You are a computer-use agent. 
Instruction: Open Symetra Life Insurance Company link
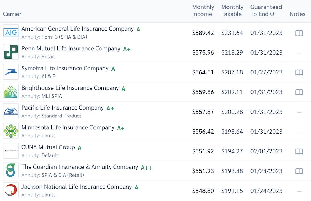tap(65, 69)
